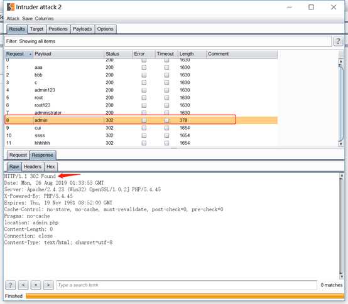Viewport: 348px width, 304px height.
Task: Click the plus search options button
Action: [x=36, y=285]
